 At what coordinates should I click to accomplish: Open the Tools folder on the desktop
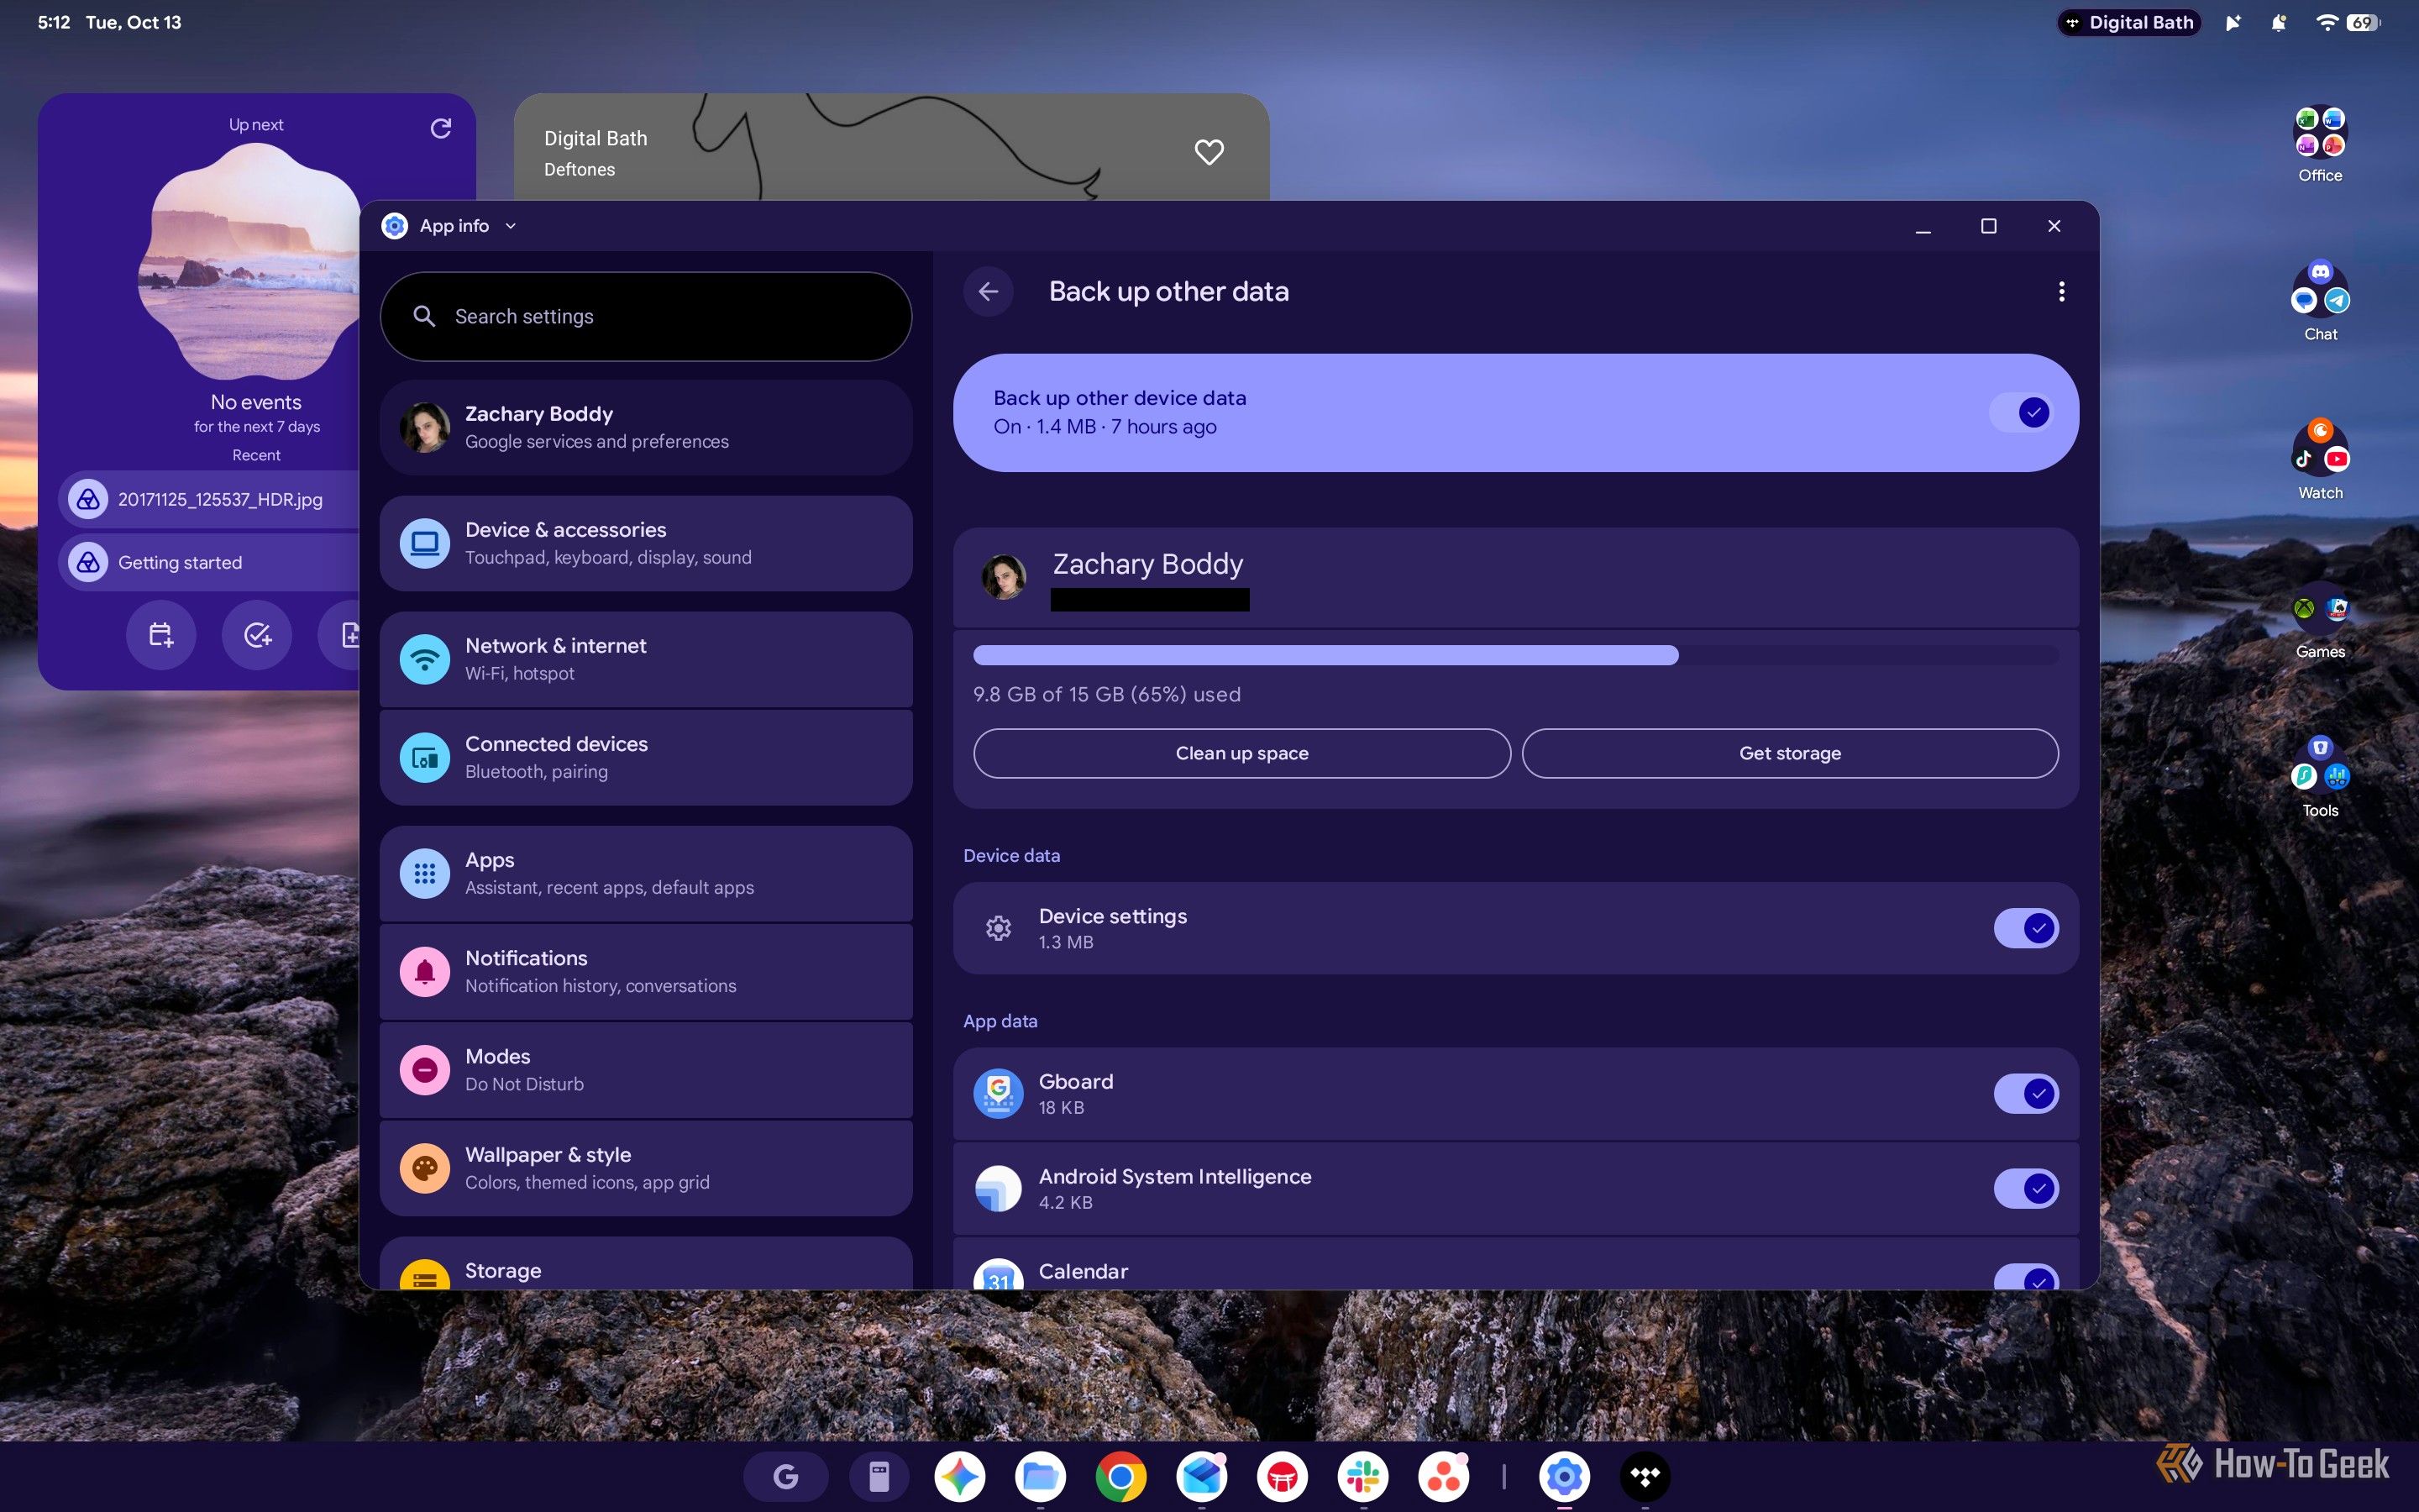coord(2320,778)
